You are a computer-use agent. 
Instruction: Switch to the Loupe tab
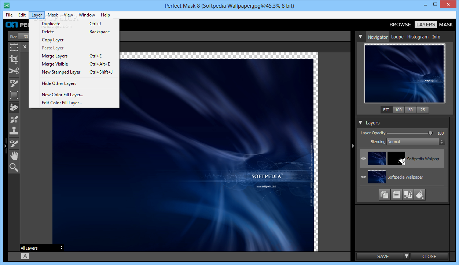tap(397, 37)
